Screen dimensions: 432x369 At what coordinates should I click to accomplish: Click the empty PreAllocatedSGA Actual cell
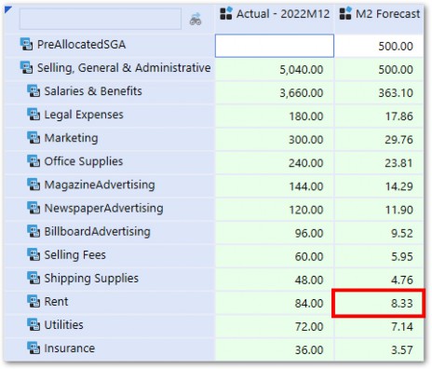click(x=275, y=46)
